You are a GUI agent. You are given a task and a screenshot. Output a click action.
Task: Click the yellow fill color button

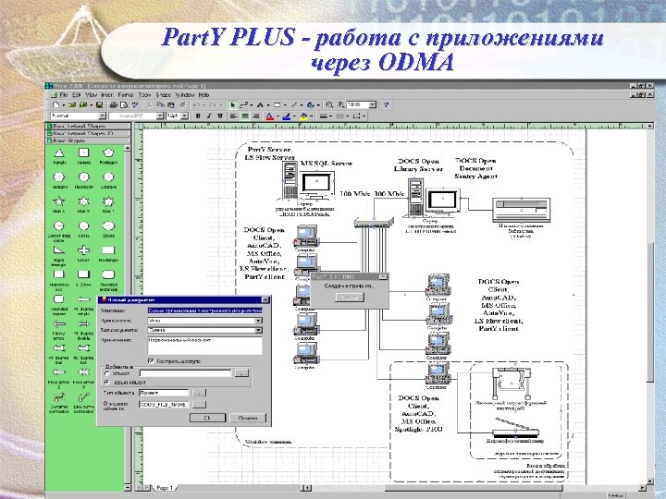point(303,116)
